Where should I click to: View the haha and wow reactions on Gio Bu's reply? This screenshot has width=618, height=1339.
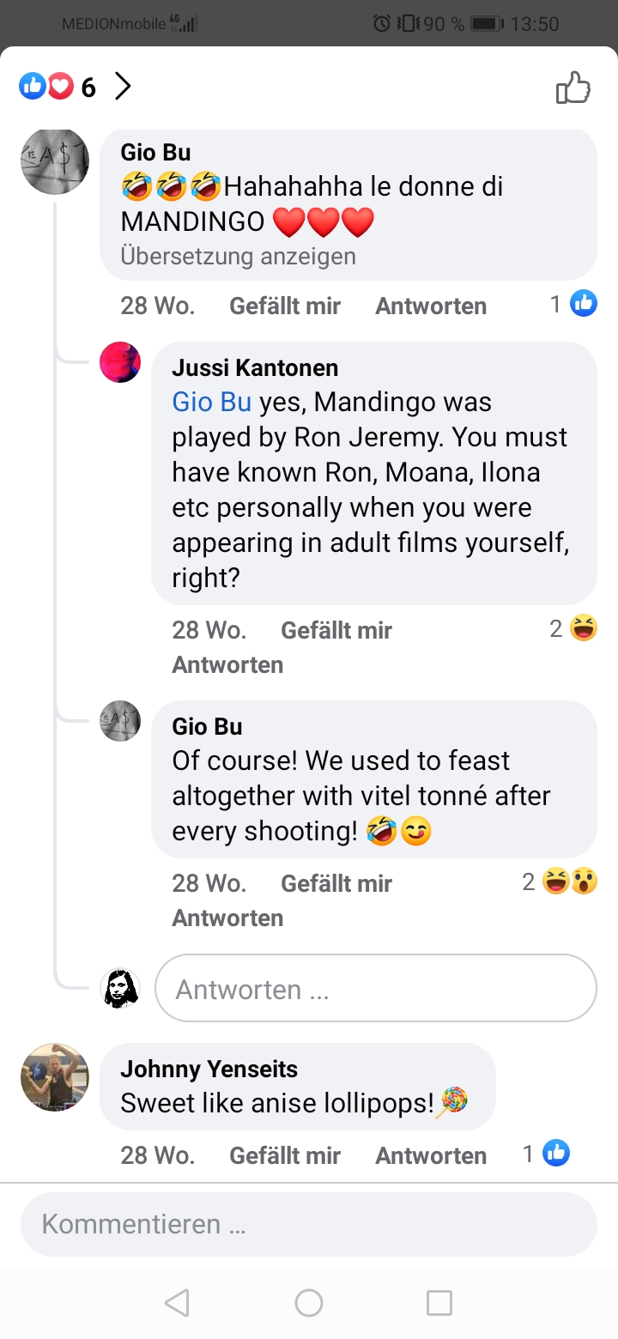[569, 882]
